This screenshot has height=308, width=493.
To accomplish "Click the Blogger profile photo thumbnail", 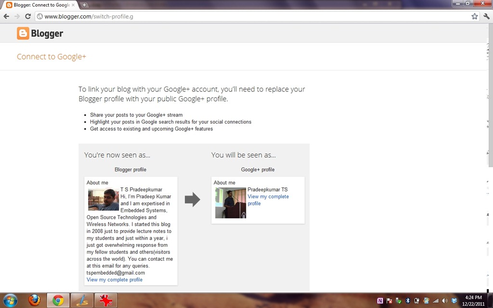I will pos(104,199).
